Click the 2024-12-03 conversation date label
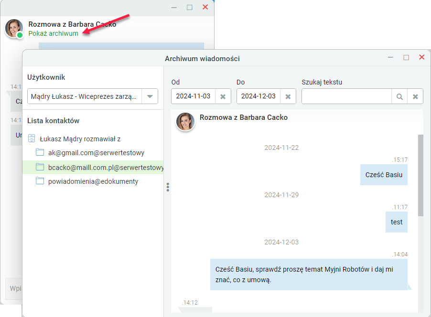 coord(281,242)
